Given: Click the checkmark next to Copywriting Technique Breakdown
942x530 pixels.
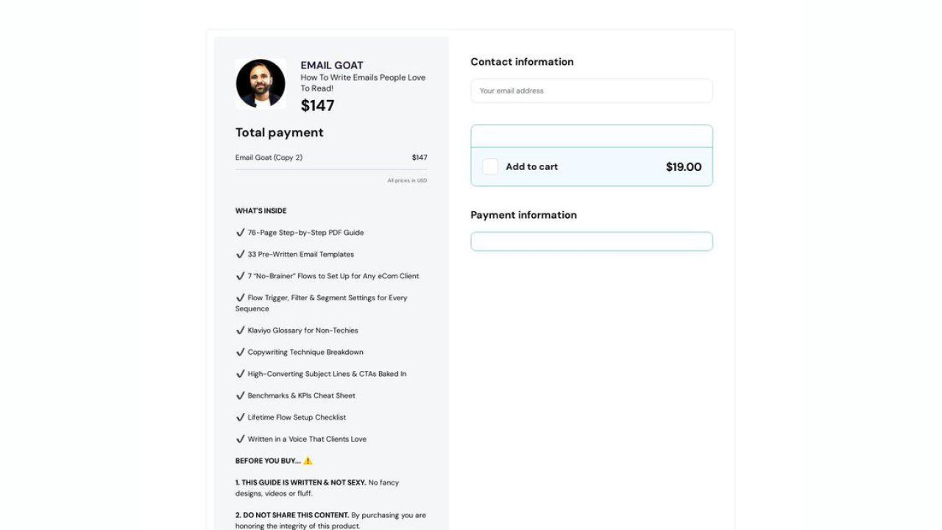Looking at the screenshot, I should (x=241, y=352).
